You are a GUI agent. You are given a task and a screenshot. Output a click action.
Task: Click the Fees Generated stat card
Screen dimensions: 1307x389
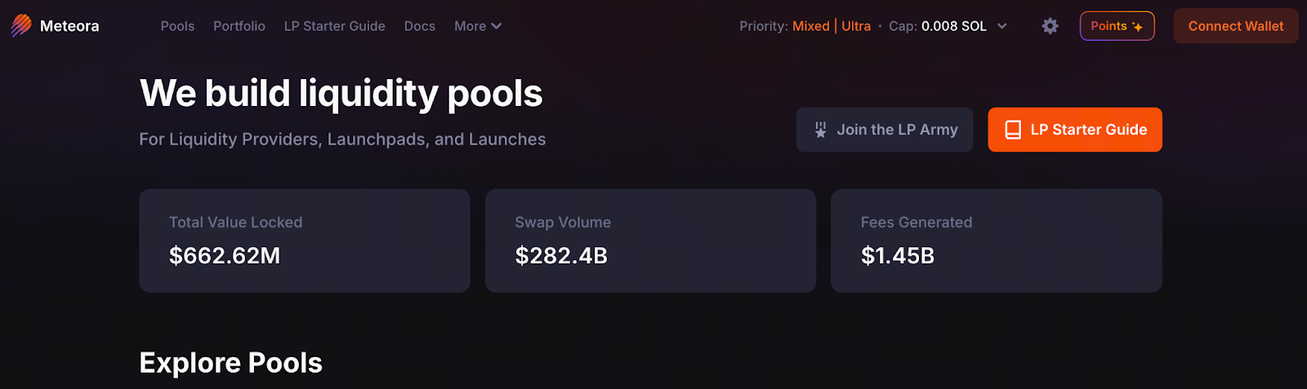[x=996, y=241]
